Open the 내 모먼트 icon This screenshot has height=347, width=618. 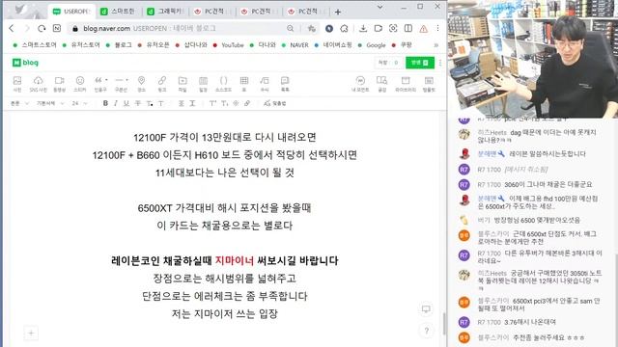pos(360,84)
